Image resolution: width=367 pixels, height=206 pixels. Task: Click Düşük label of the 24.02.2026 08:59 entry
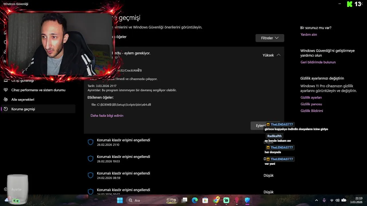269,175
